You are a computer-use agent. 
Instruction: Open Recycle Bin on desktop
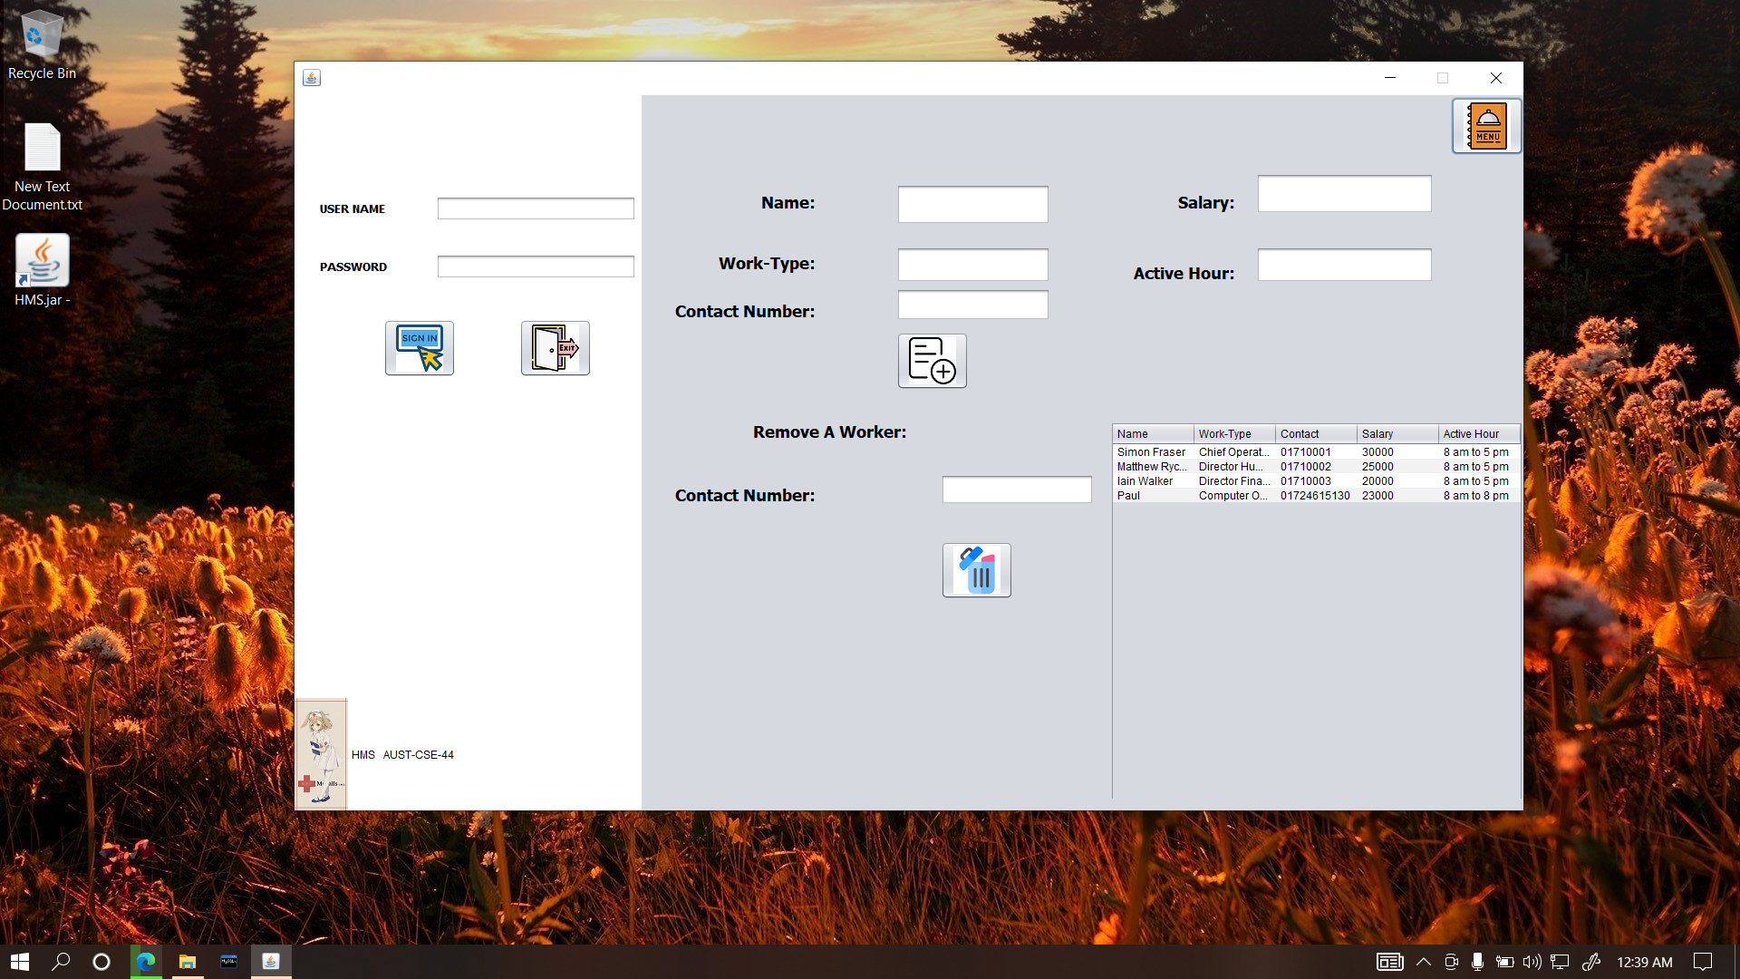pos(42,36)
